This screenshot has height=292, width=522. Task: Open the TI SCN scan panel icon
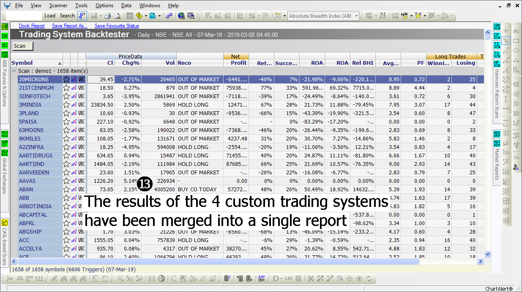(497, 45)
